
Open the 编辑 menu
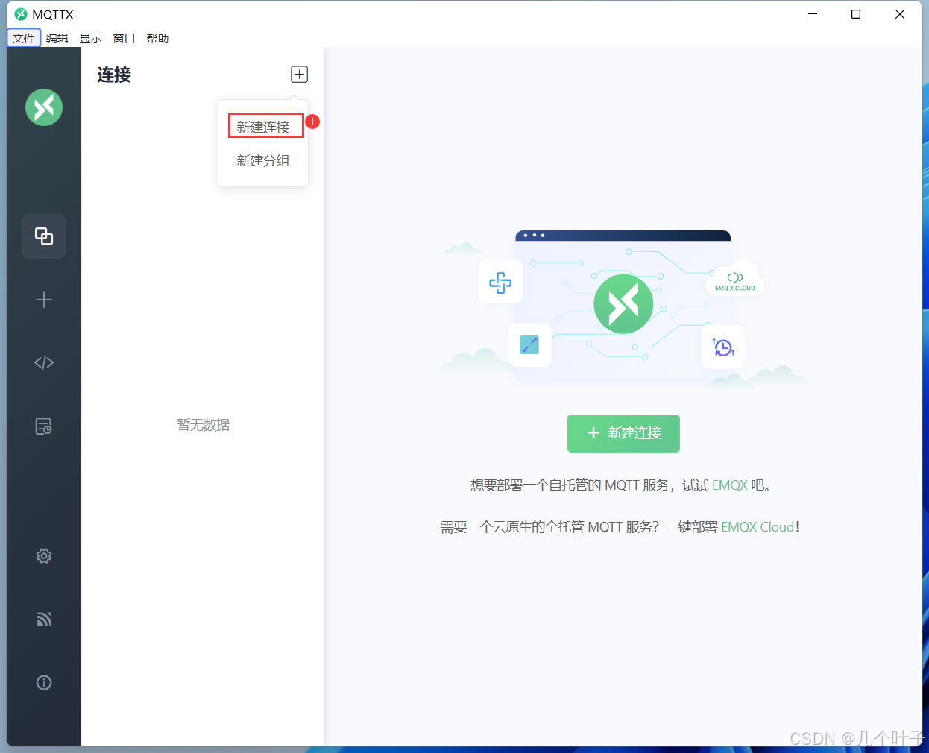pyautogui.click(x=57, y=38)
